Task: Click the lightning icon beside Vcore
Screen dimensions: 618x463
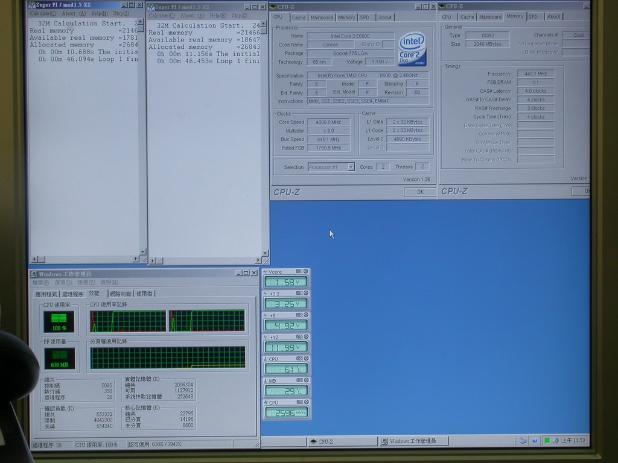Action: pos(266,272)
